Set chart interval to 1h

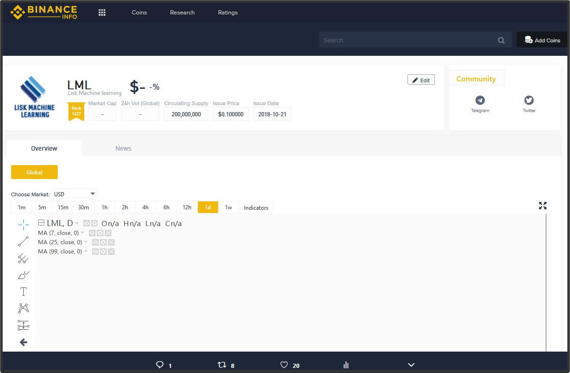104,207
